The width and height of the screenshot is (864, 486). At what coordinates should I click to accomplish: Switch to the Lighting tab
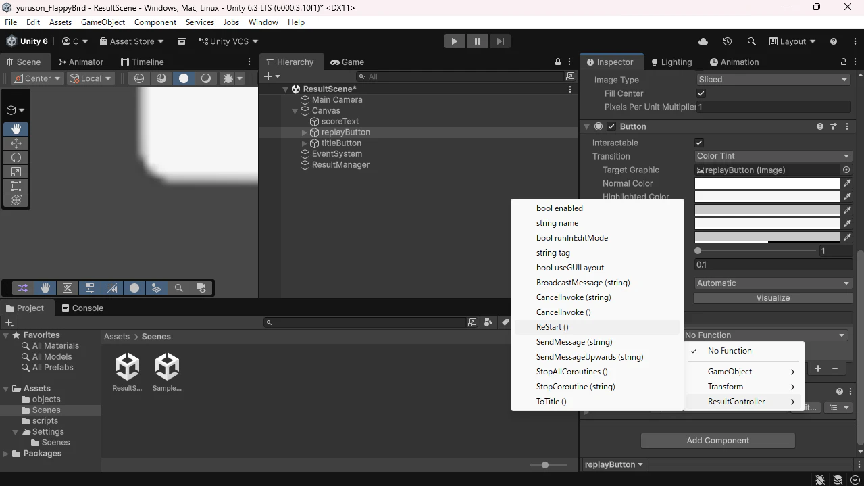coord(671,62)
